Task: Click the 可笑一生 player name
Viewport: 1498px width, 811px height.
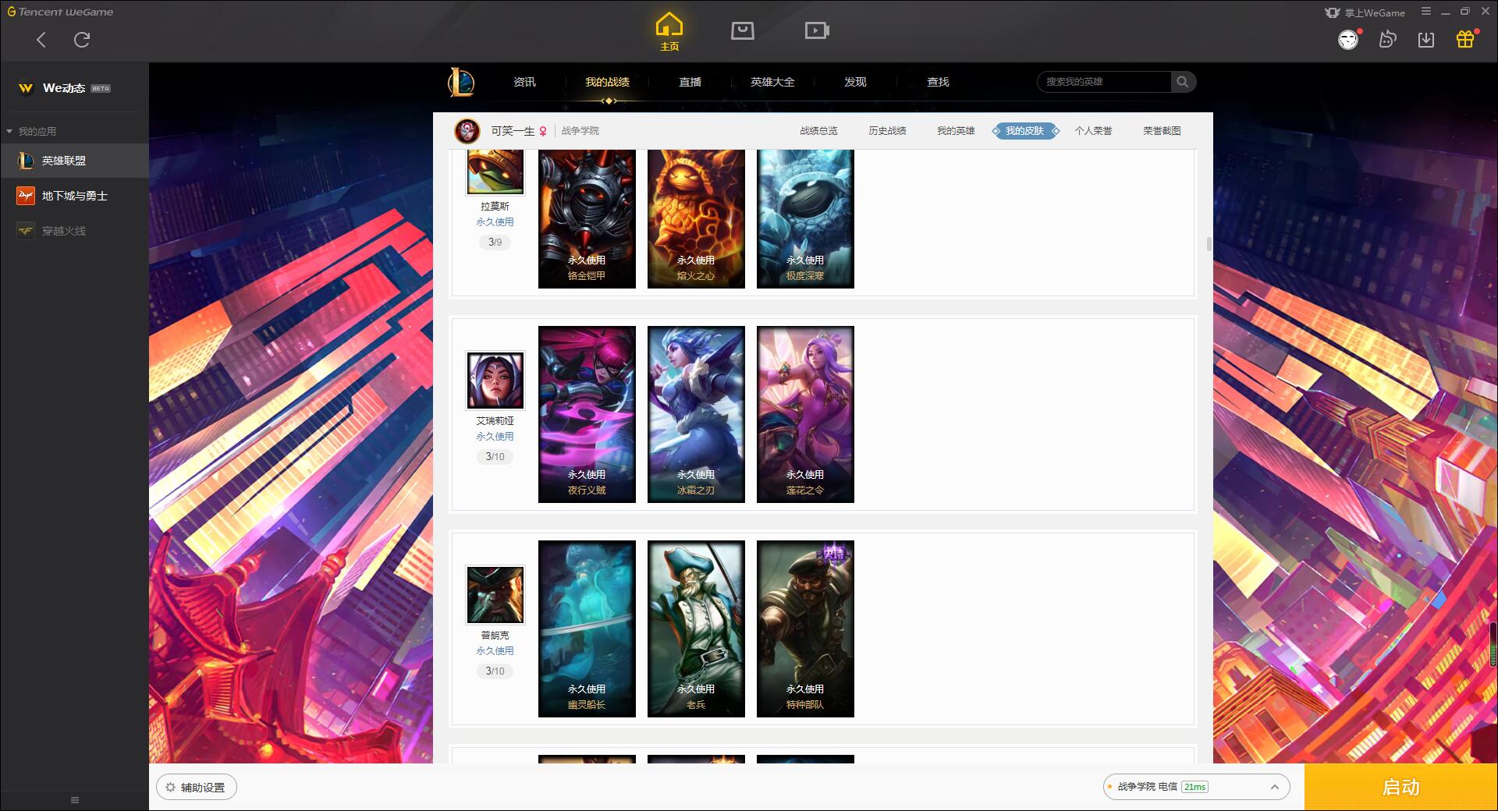Action: click(513, 131)
